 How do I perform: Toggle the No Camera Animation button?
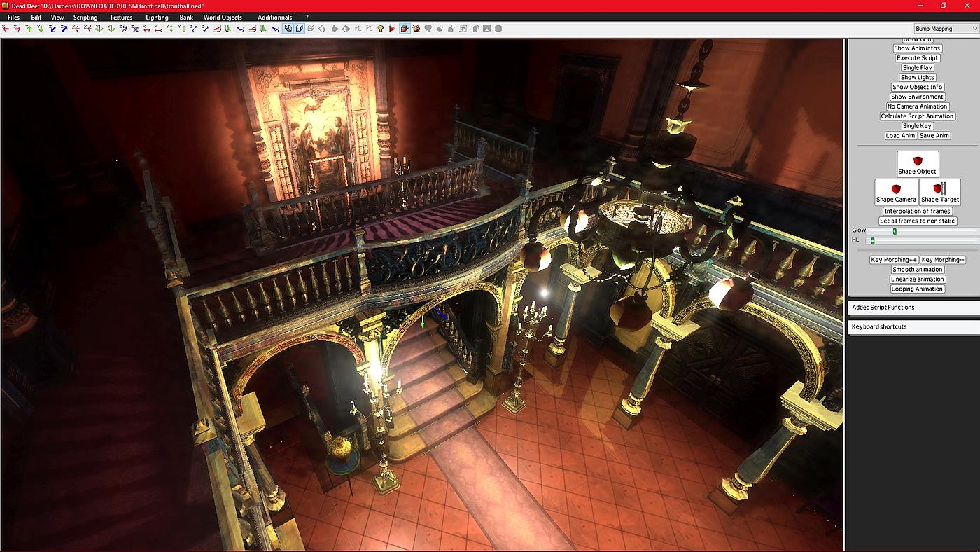click(x=917, y=106)
